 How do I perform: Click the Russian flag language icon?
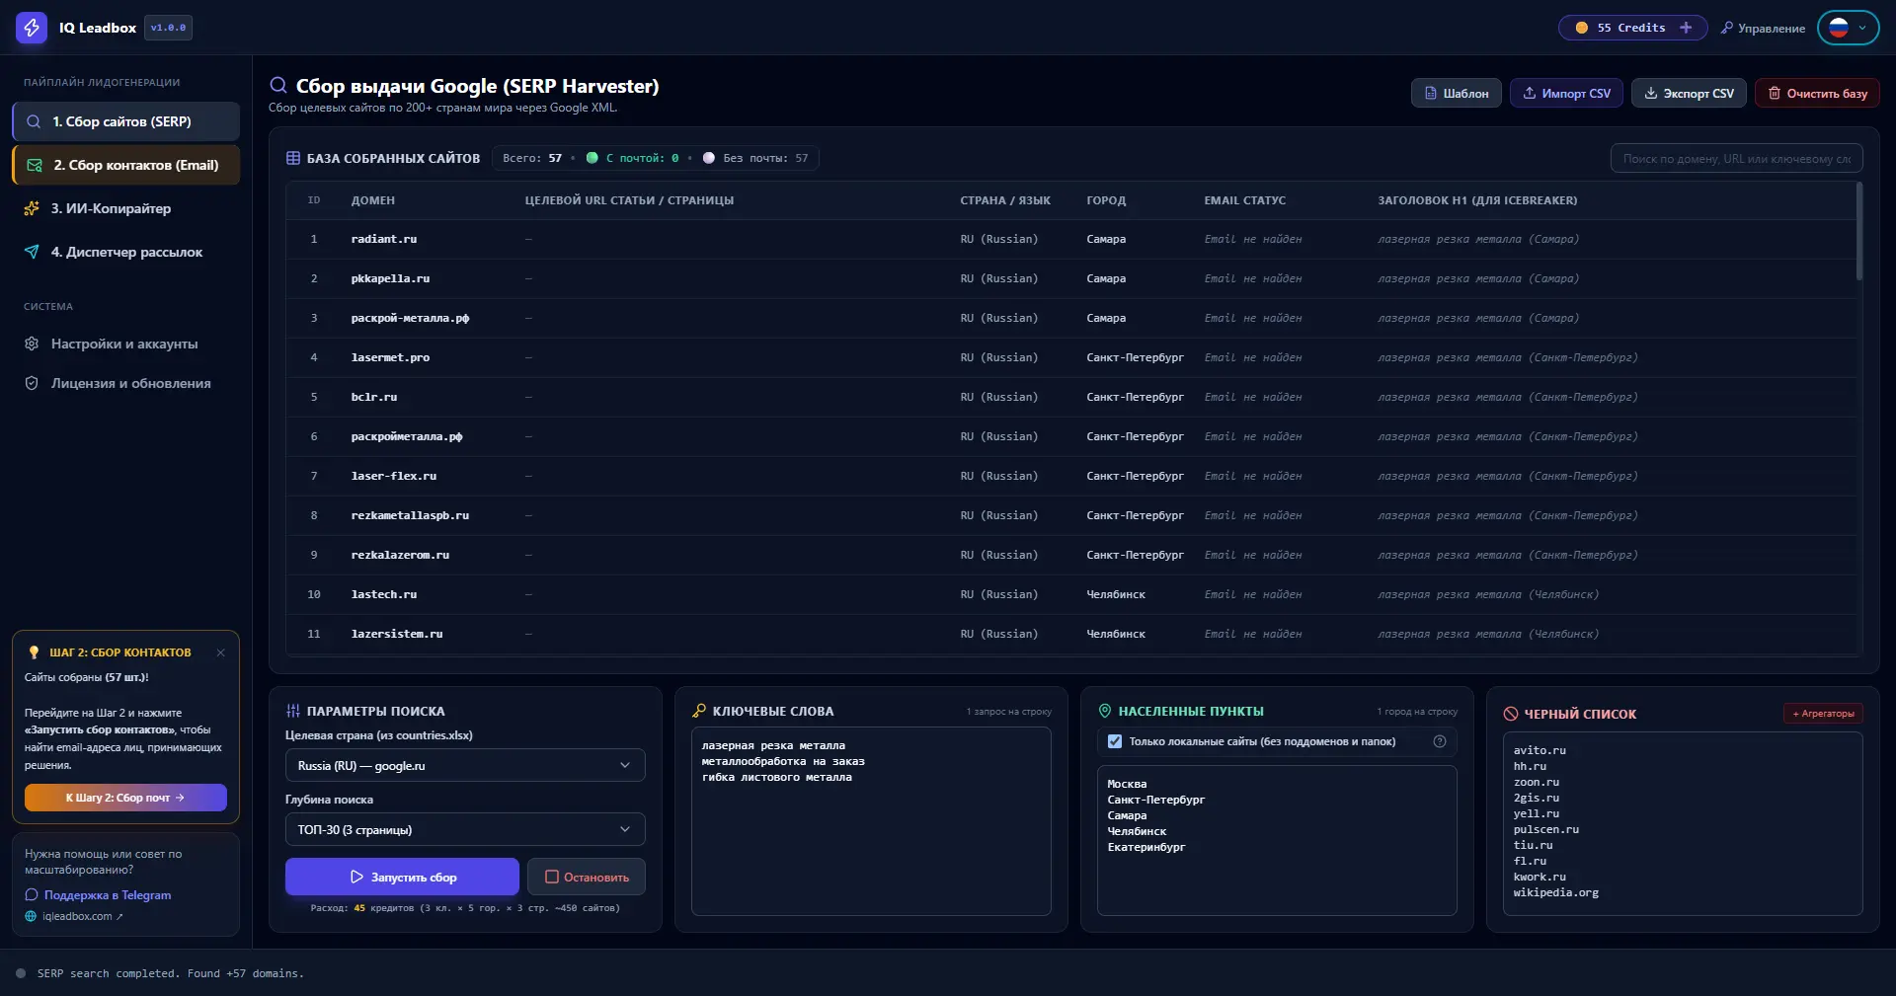(1838, 28)
